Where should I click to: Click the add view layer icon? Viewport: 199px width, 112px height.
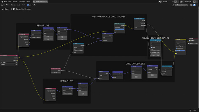(x=194, y=1)
